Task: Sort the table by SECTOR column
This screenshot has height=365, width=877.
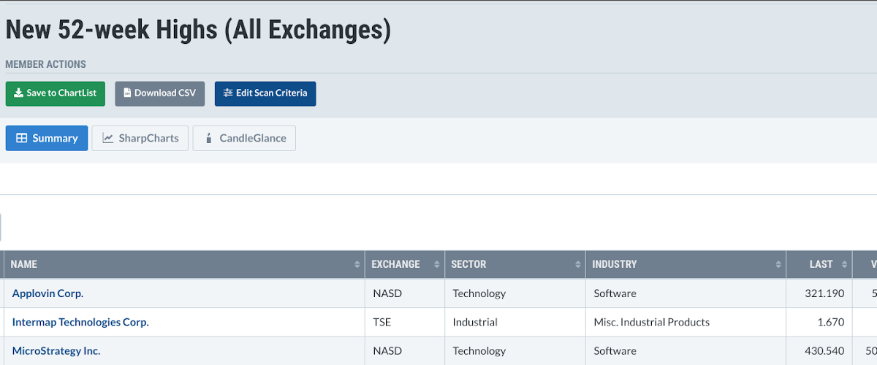Action: [x=515, y=264]
